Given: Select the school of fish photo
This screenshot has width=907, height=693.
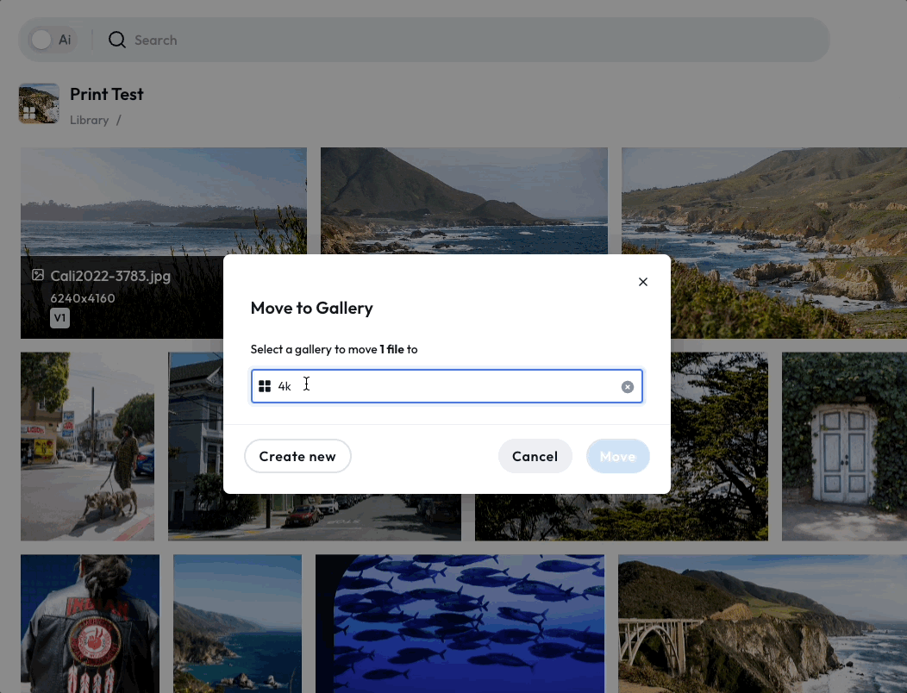Looking at the screenshot, I should (460, 623).
